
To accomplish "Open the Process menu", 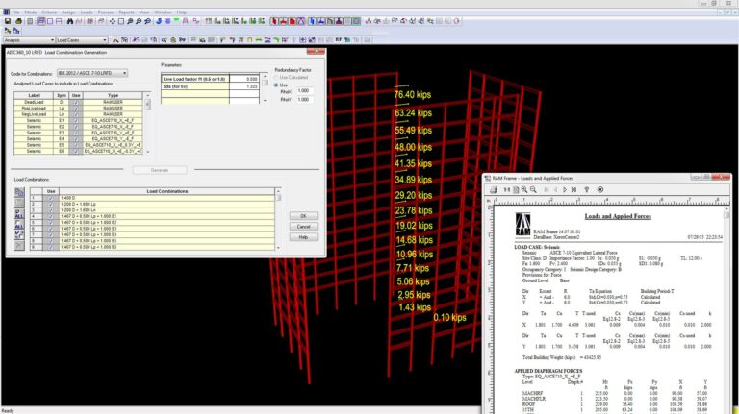I will pyautogui.click(x=106, y=12).
